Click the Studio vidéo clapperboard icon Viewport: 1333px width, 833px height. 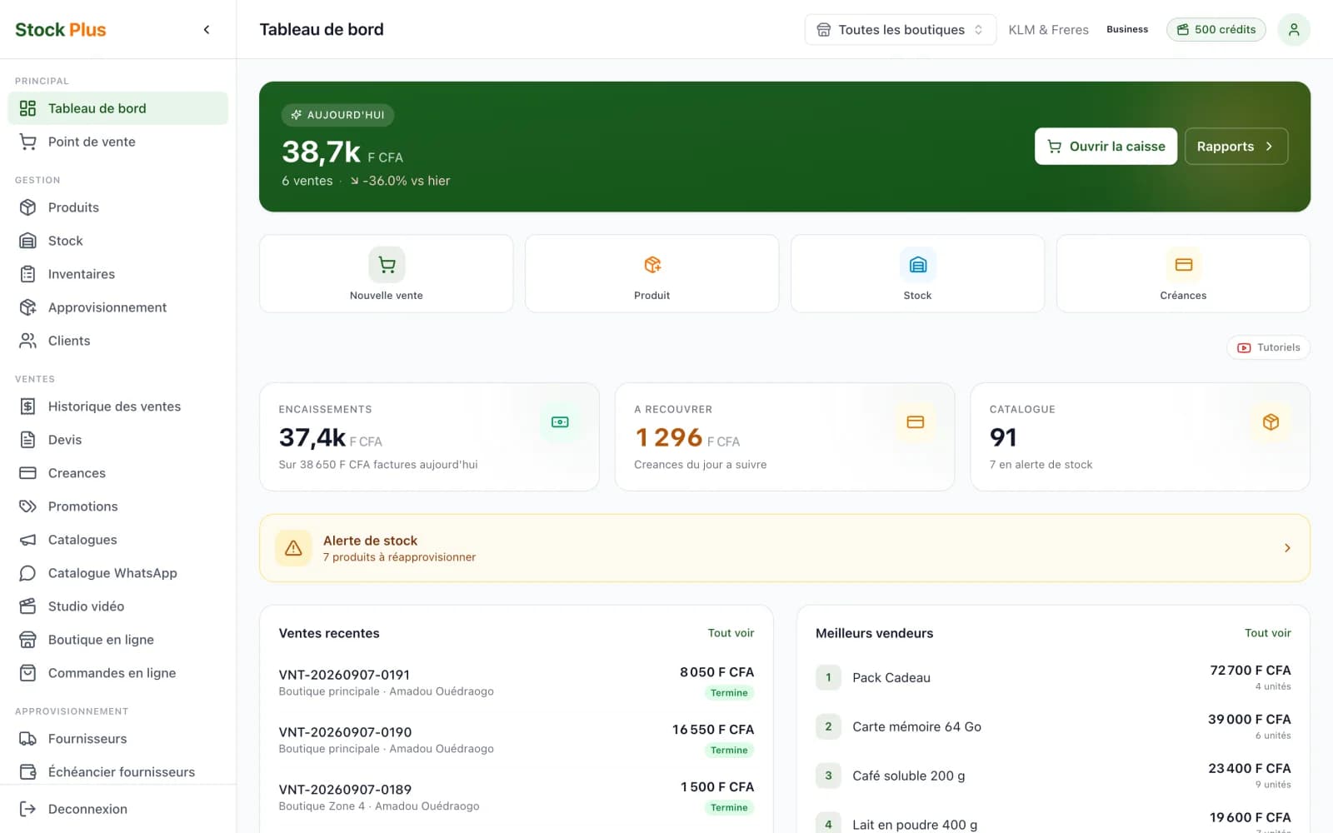pyautogui.click(x=28, y=606)
